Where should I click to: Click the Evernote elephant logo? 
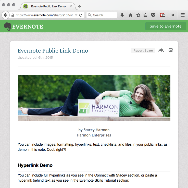click(x=7, y=26)
